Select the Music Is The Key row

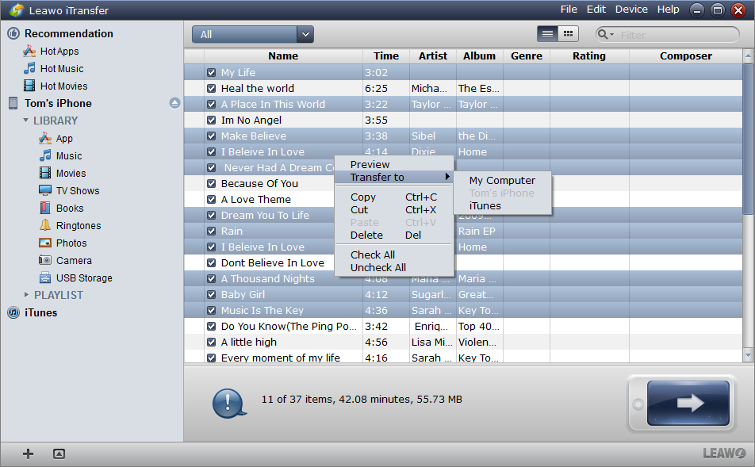coord(463,311)
